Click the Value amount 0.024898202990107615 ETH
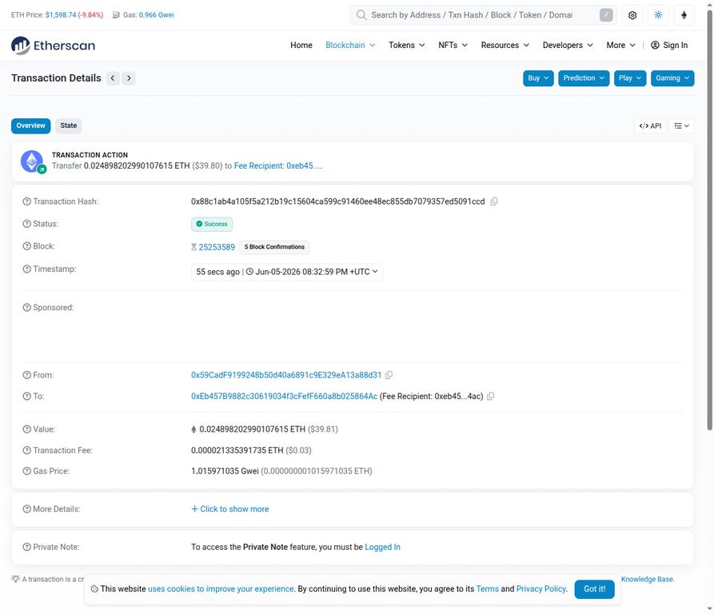 253,429
